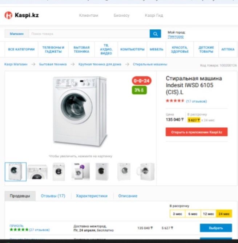Select the 6 мес installment option
Image resolution: width=238 pixels, height=243 pixels.
click(193, 214)
